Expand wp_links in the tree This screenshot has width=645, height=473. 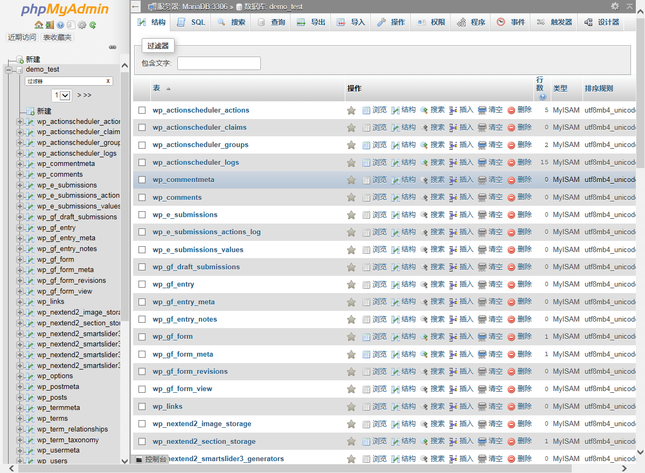(19, 302)
